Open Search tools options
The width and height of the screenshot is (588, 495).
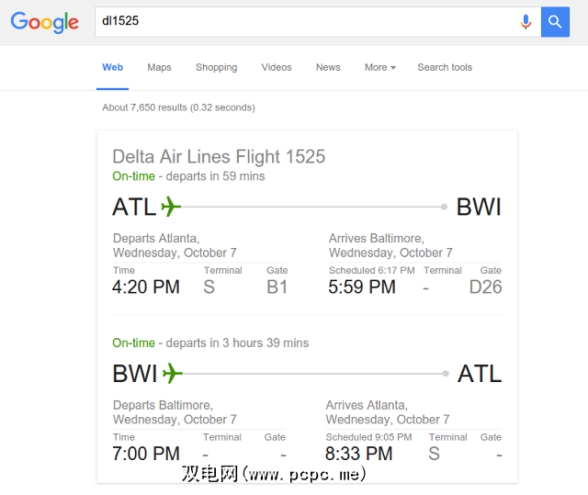[445, 67]
